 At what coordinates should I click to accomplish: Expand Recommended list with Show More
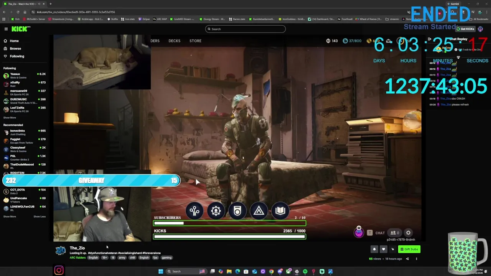10,217
